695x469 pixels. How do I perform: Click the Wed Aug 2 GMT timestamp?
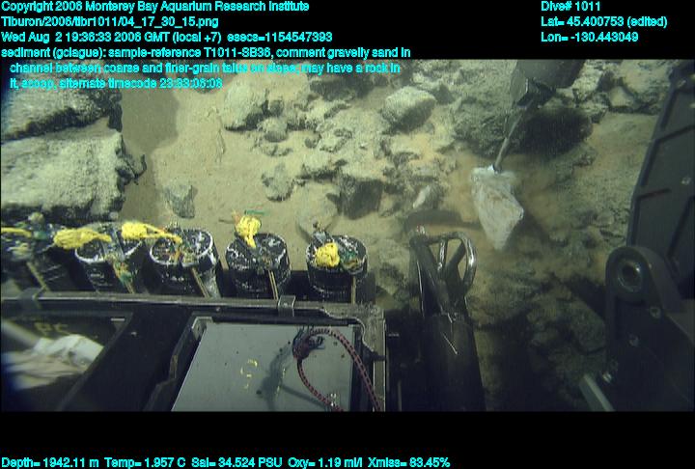(x=111, y=37)
